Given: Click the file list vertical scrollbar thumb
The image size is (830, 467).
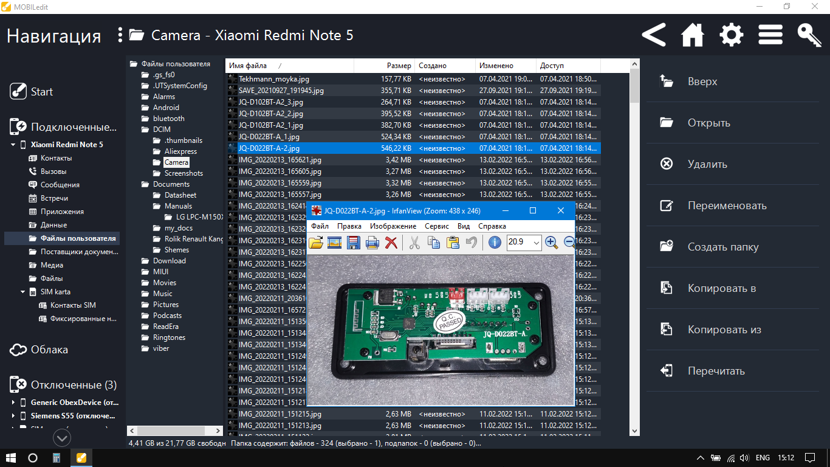Looking at the screenshot, I should [634, 86].
